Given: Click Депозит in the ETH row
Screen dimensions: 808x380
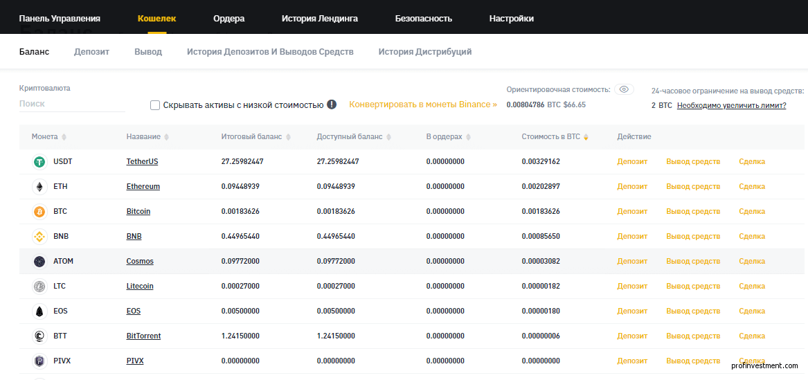Looking at the screenshot, I should (x=632, y=186).
